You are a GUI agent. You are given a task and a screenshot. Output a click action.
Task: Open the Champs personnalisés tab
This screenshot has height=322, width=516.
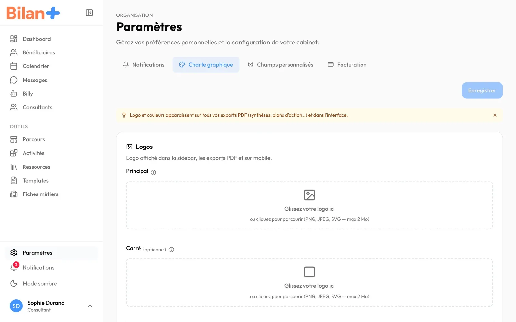click(280, 65)
